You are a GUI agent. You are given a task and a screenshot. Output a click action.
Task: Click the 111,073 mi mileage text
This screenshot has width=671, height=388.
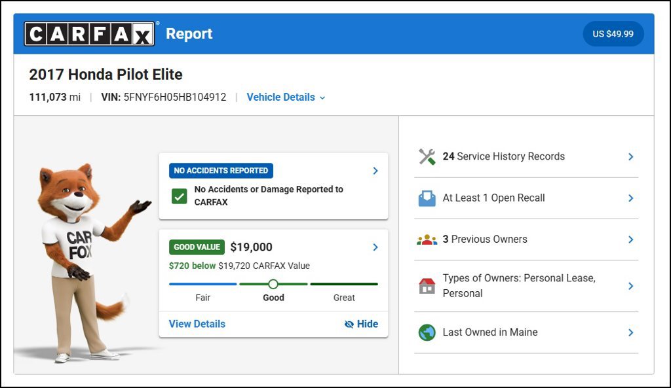point(55,97)
